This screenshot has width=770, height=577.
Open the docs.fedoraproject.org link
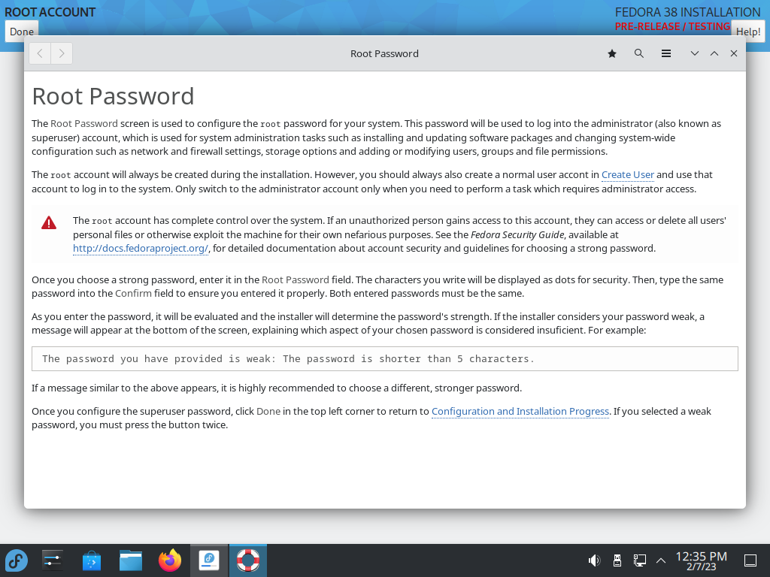point(141,248)
